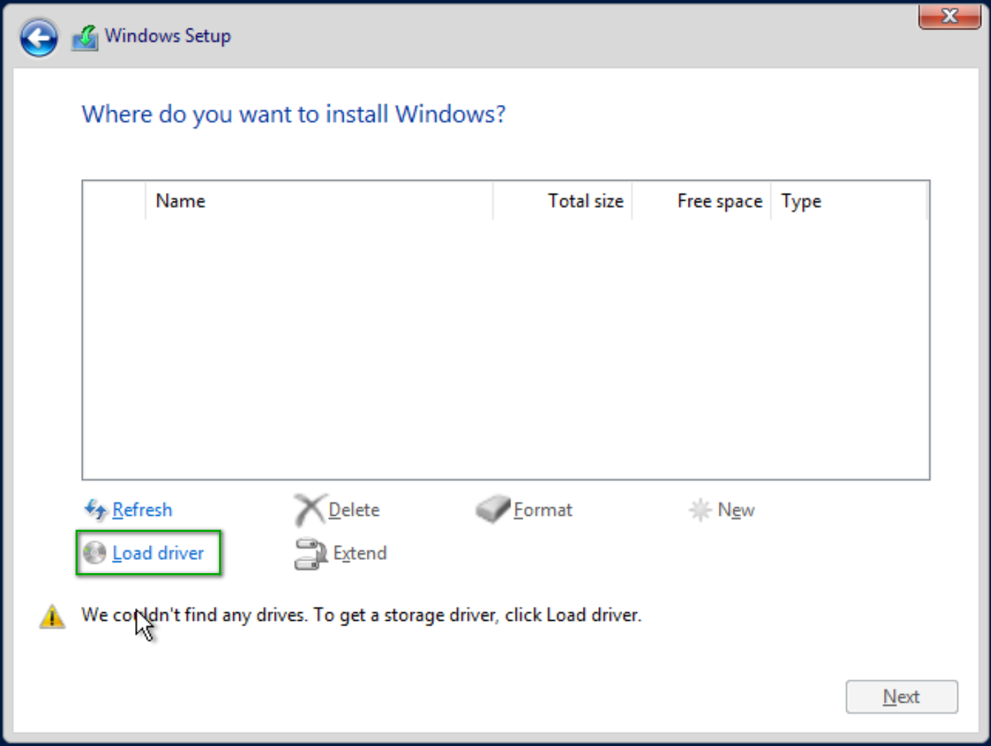This screenshot has height=746, width=991.
Task: Click the Load driver disc icon
Action: (x=94, y=553)
